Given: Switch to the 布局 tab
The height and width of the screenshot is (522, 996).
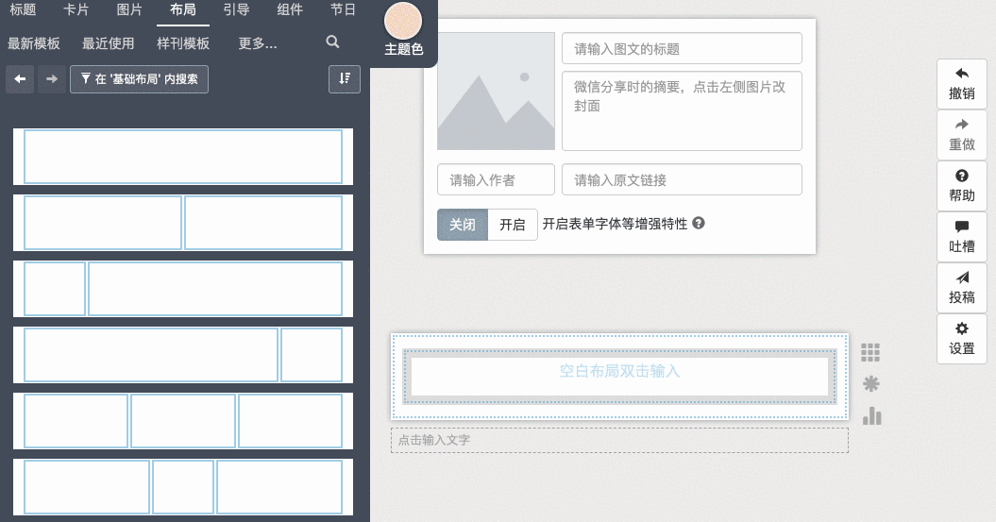Looking at the screenshot, I should tap(183, 10).
